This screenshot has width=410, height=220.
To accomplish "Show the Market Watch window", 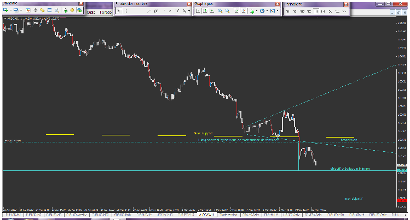I will 28,10.
